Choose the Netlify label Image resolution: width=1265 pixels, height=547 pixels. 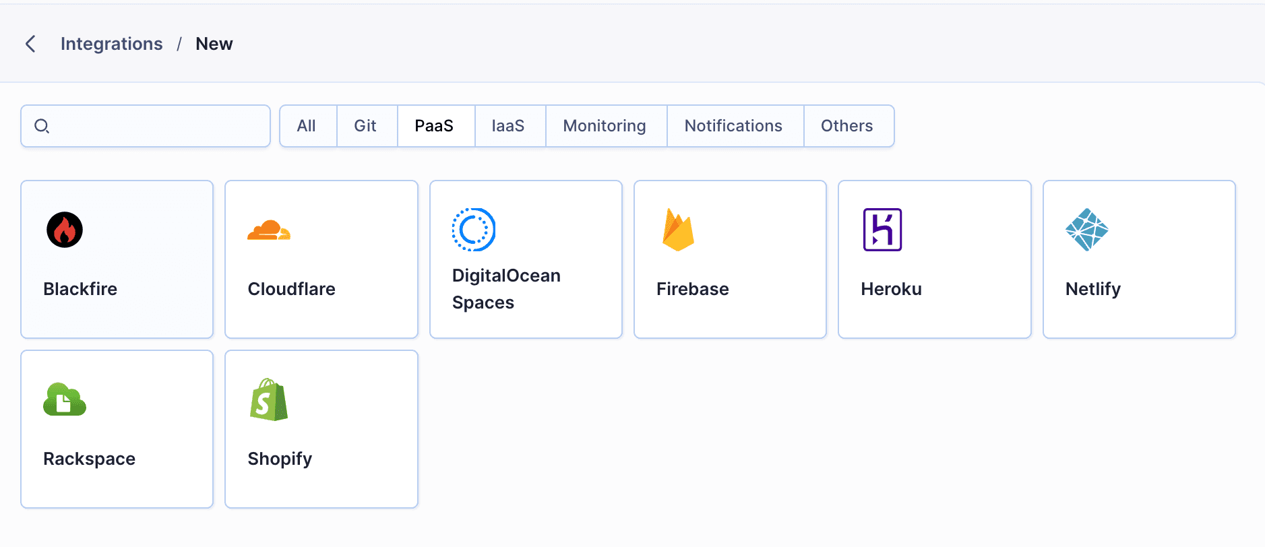click(x=1093, y=289)
